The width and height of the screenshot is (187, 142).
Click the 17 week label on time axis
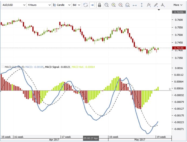click(66, 137)
